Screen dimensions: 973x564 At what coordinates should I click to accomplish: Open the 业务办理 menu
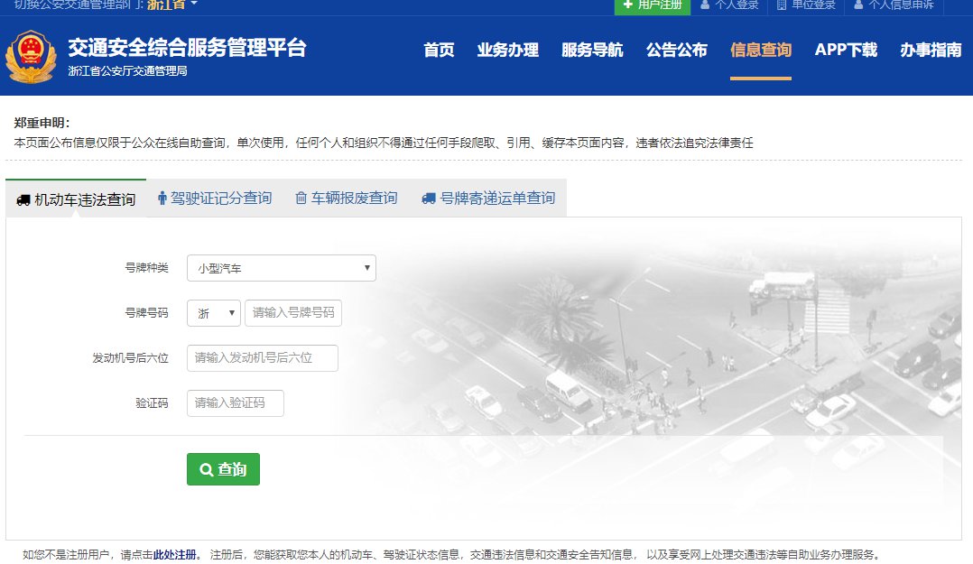click(x=507, y=50)
